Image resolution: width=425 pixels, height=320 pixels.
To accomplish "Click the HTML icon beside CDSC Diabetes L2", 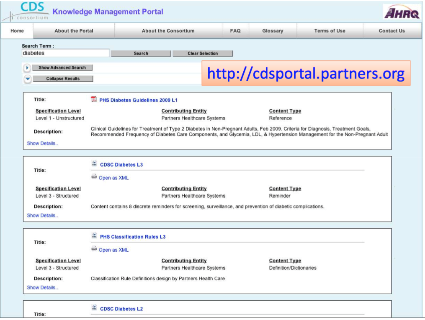I will 94,308.
